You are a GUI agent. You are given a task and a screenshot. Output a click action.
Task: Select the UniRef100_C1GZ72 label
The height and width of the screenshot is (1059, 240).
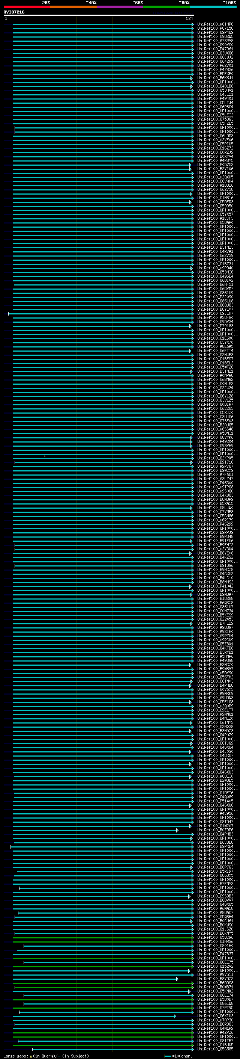[x=215, y=148]
